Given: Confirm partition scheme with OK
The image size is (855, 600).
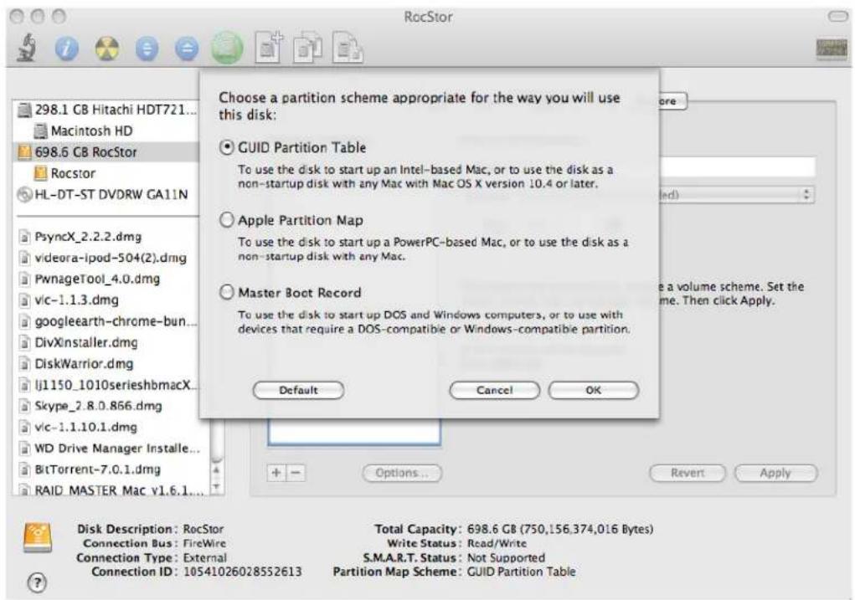Looking at the screenshot, I should [x=593, y=390].
